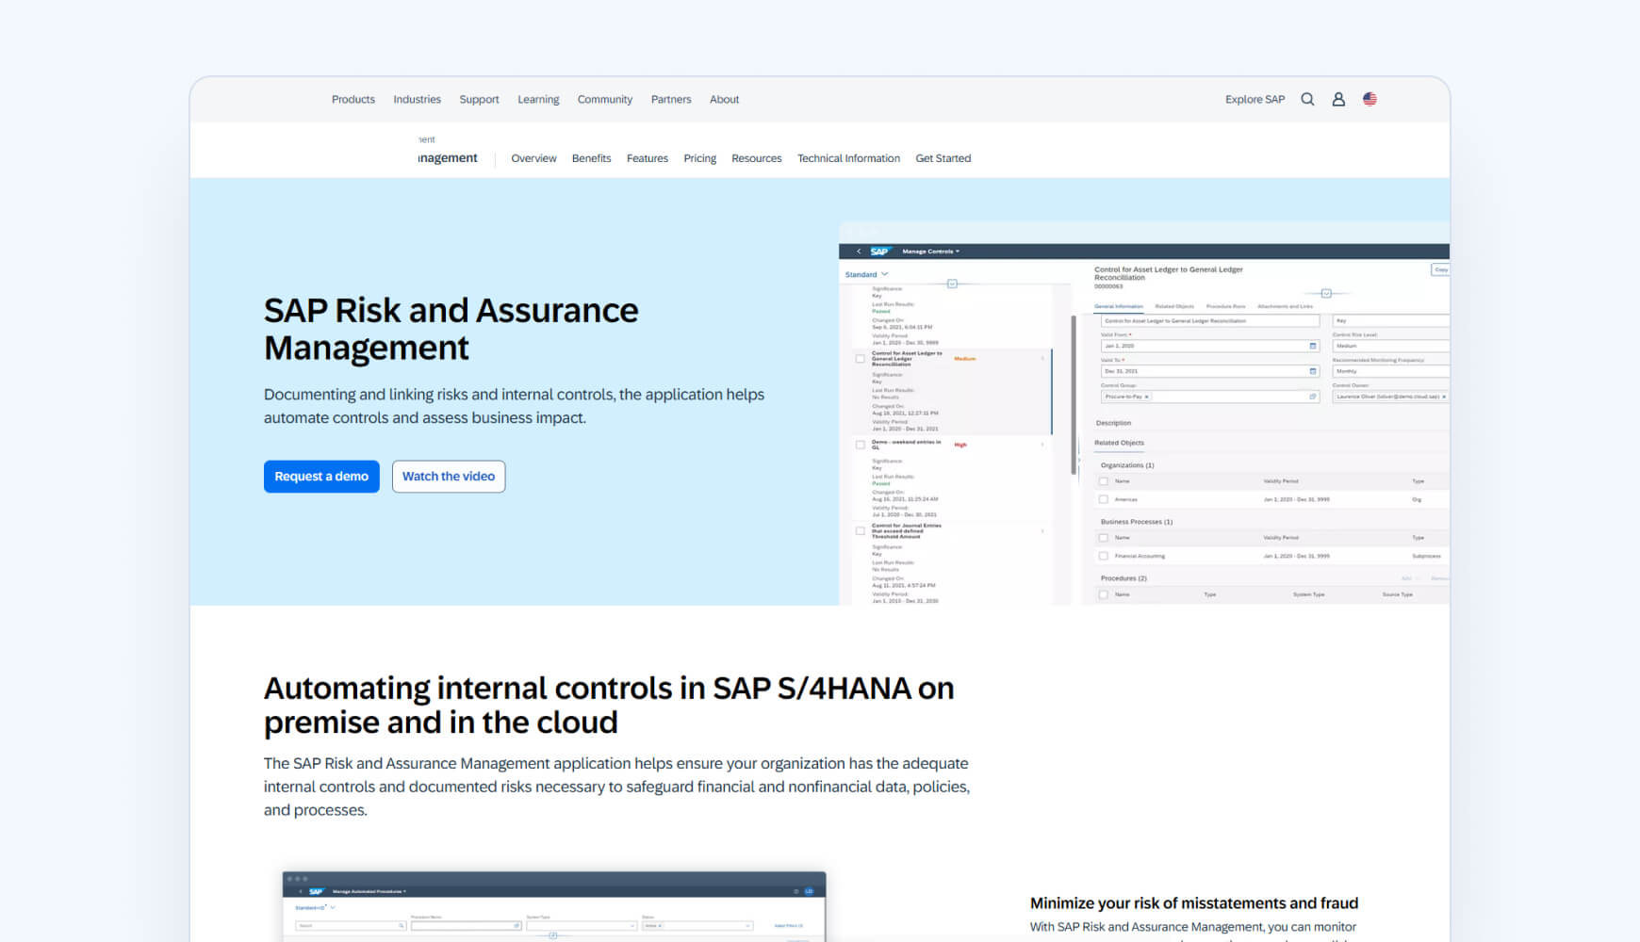The image size is (1640, 942).
Task: Click the user account profile icon
Action: (1338, 99)
